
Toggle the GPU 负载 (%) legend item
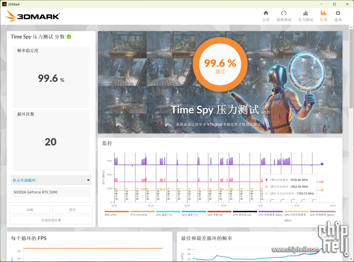pyautogui.click(x=219, y=213)
